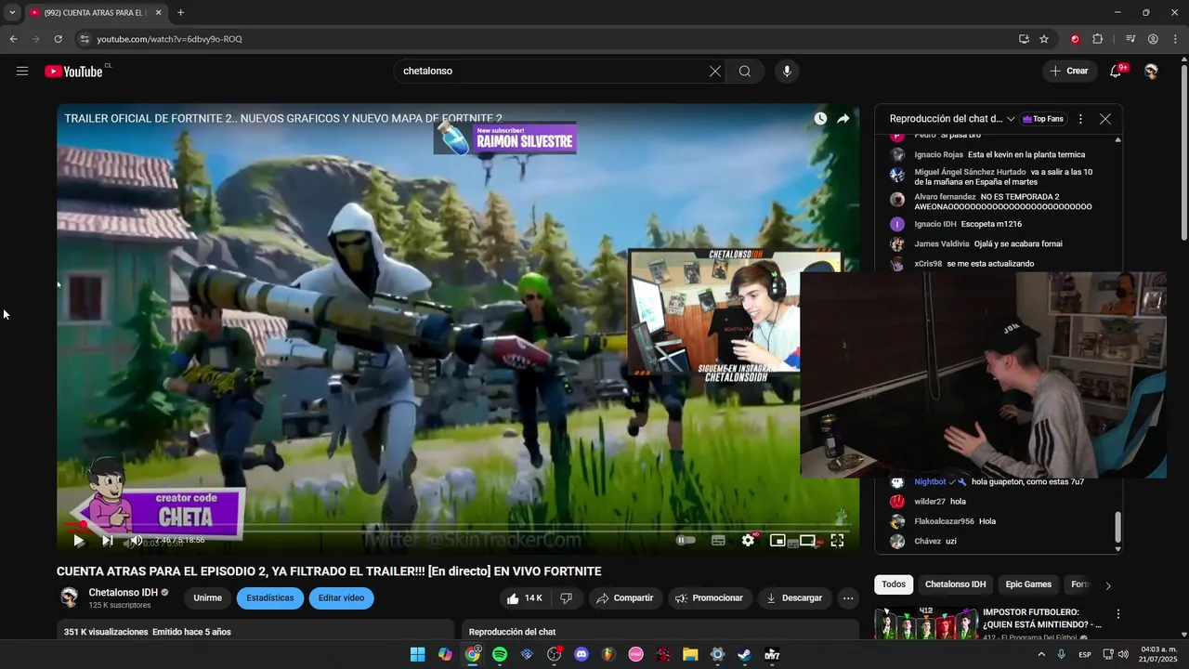Open the Crear upload menu
1189x669 pixels.
[1069, 72]
